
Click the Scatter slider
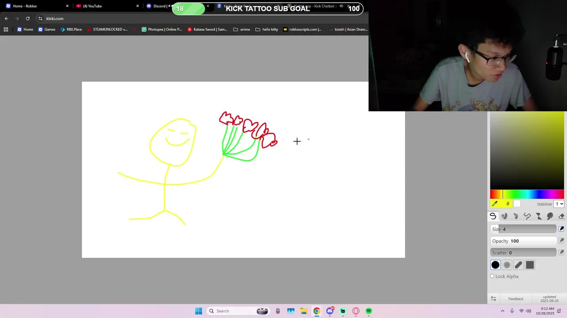point(523,253)
